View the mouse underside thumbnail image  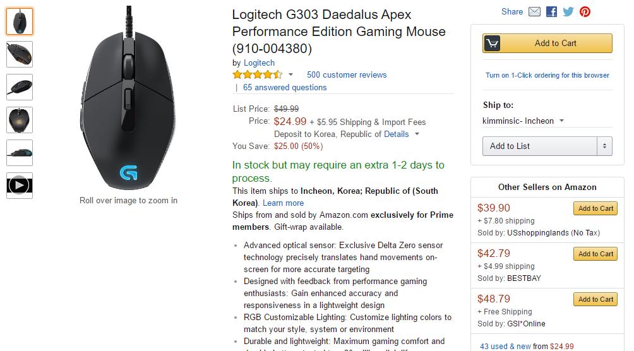20,120
